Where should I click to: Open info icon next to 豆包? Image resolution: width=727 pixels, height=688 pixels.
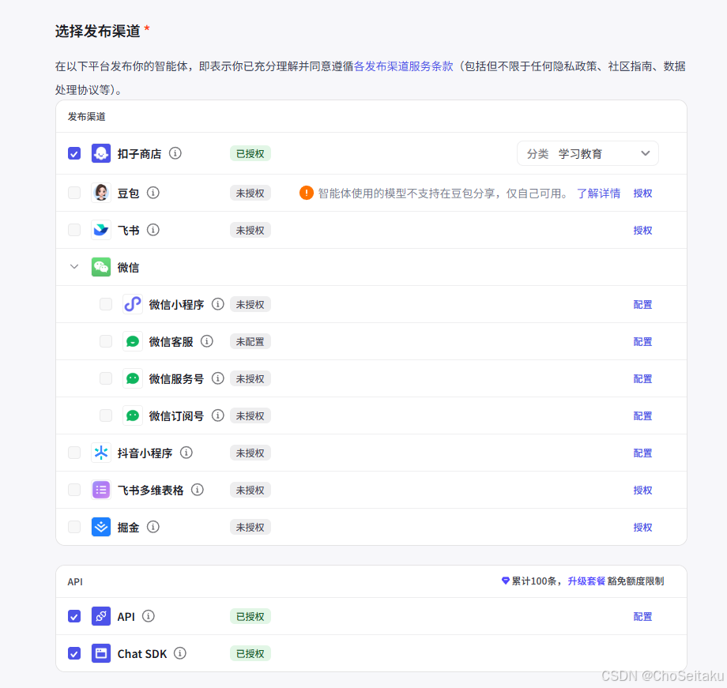[x=153, y=193]
